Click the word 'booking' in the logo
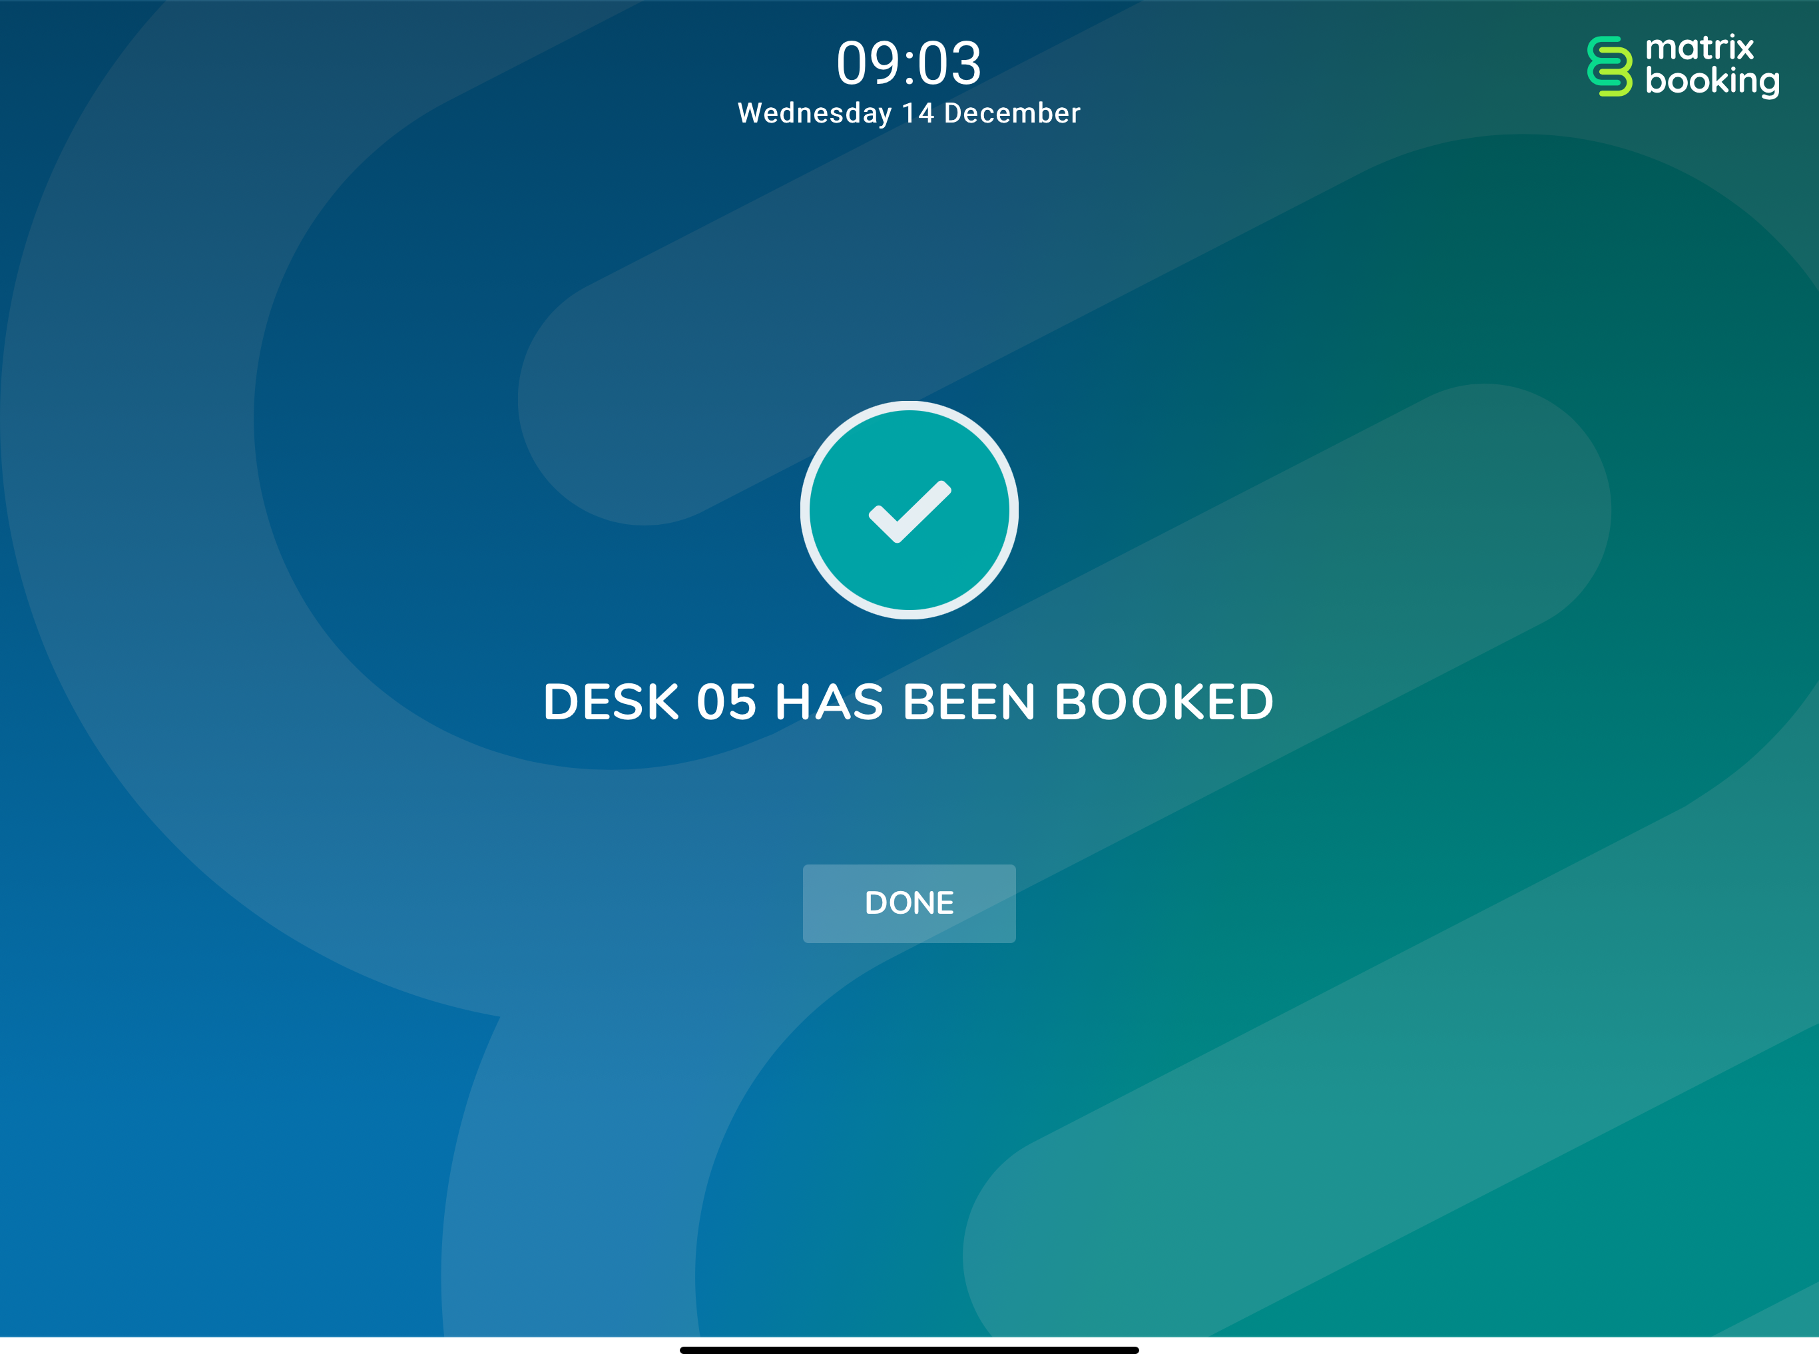Viewport: 1819px width, 1364px height. coord(1712,81)
